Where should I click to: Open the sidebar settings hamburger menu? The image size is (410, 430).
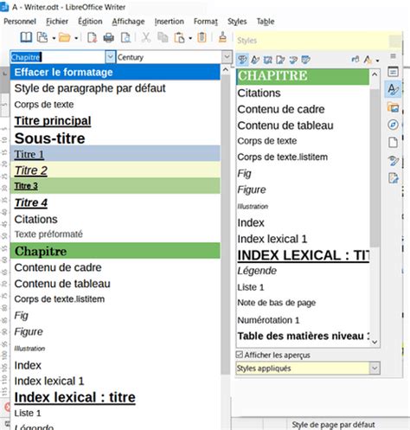click(x=393, y=56)
